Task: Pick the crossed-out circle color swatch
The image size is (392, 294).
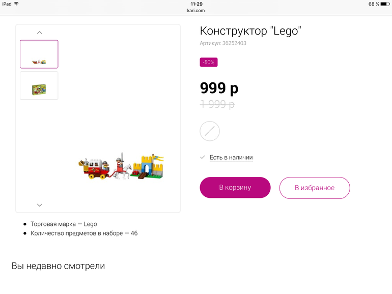Action: 210,131
